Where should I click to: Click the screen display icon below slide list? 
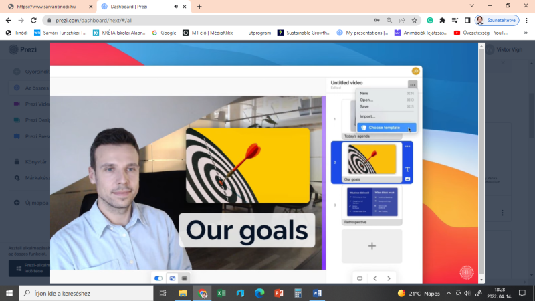(360, 278)
